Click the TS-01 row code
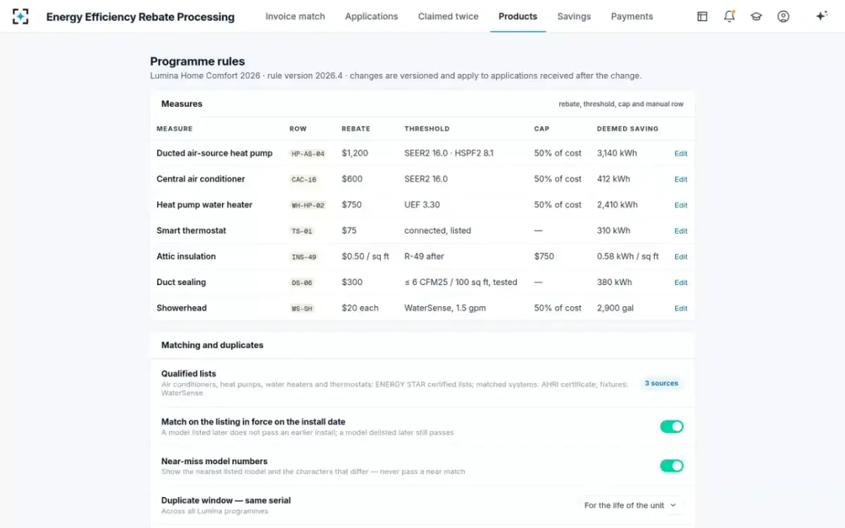 pos(301,231)
